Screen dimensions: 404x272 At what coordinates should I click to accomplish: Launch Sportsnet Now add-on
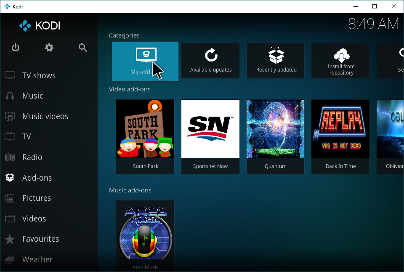coord(210,137)
